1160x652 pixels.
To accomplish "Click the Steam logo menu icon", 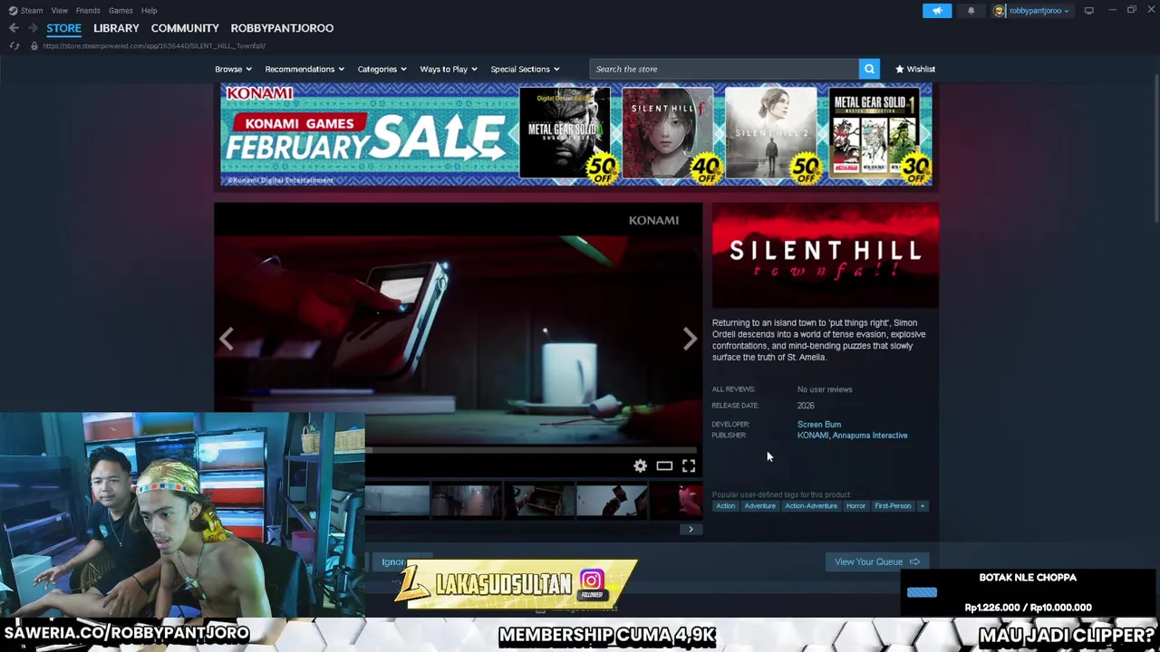I will pos(13,10).
